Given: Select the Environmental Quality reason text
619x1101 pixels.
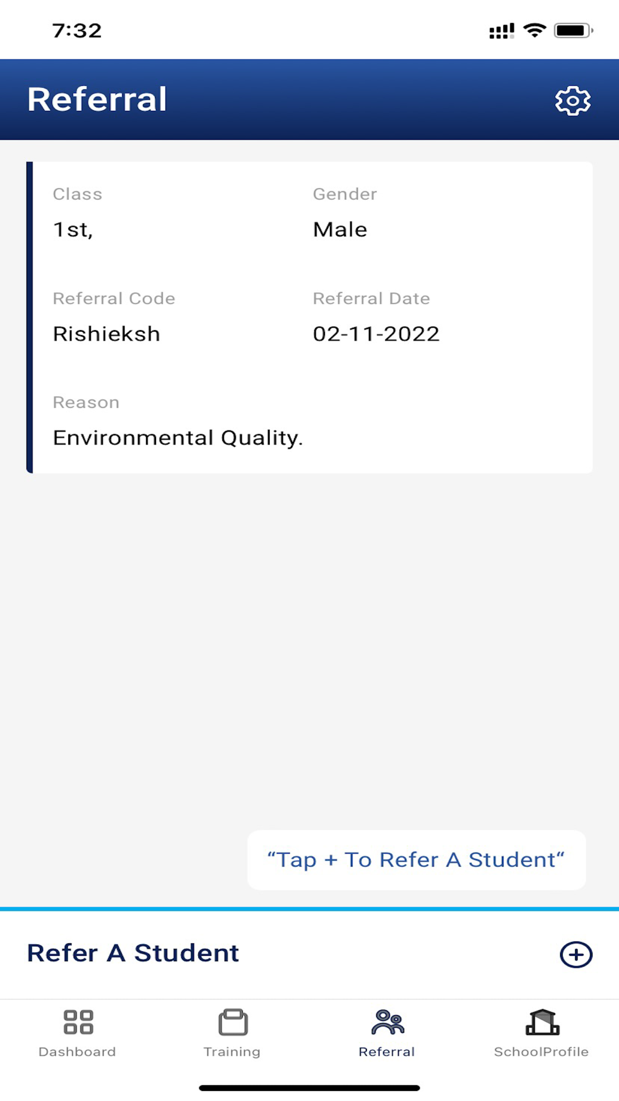Looking at the screenshot, I should coord(178,438).
